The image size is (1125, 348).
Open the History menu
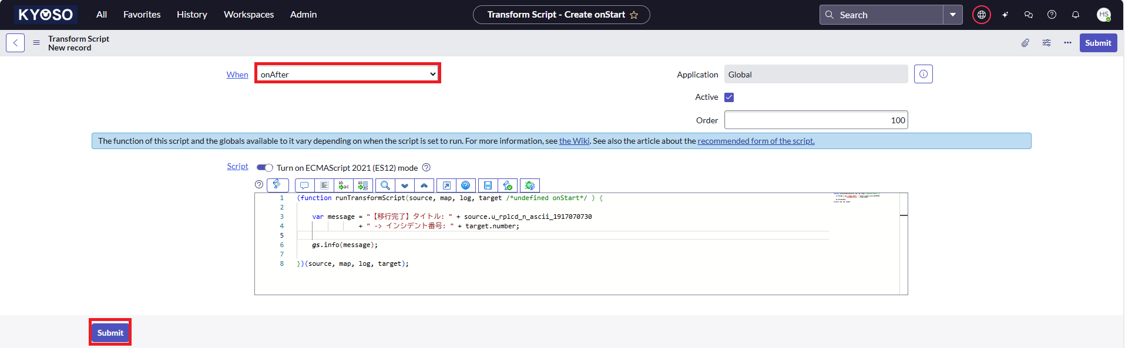pyautogui.click(x=192, y=15)
